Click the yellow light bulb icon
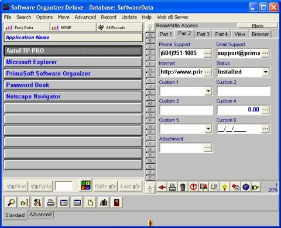 tap(225, 187)
